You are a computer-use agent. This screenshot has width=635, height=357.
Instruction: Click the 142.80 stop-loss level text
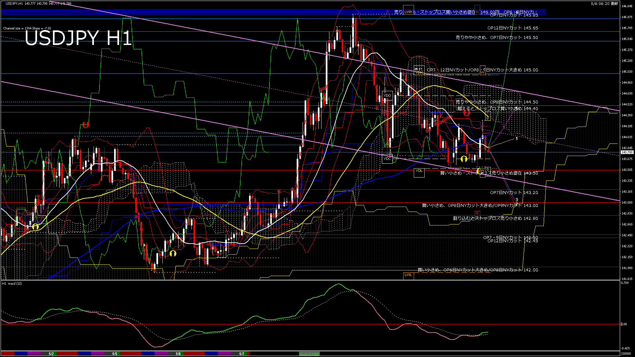click(x=495, y=218)
